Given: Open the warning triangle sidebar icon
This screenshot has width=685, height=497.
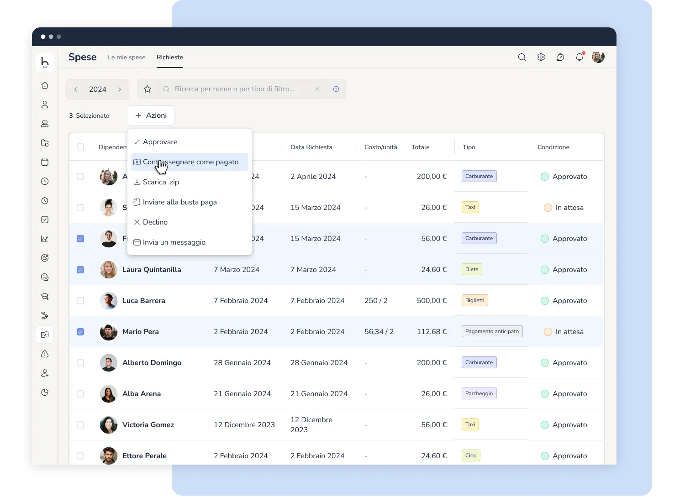Looking at the screenshot, I should pos(45,354).
